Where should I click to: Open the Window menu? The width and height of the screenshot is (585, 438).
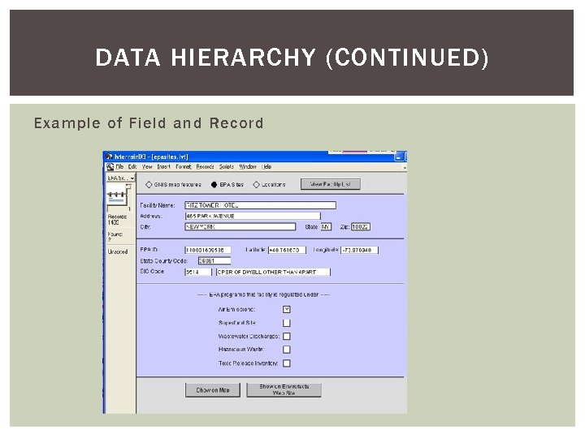pyautogui.click(x=248, y=167)
